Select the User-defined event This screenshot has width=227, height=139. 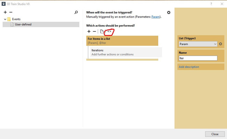point(23,25)
